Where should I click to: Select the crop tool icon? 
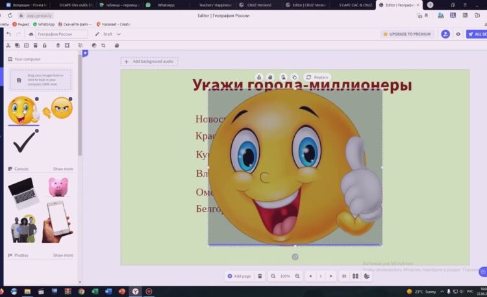(x=103, y=45)
